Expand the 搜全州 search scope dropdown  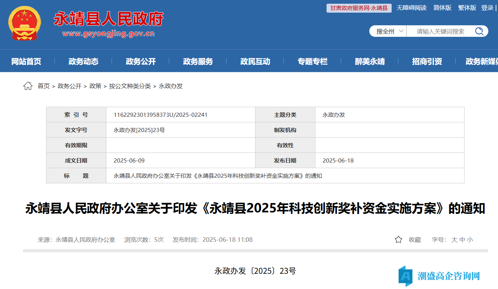tap(389, 31)
